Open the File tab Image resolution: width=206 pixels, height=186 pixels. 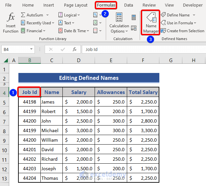(8, 5)
